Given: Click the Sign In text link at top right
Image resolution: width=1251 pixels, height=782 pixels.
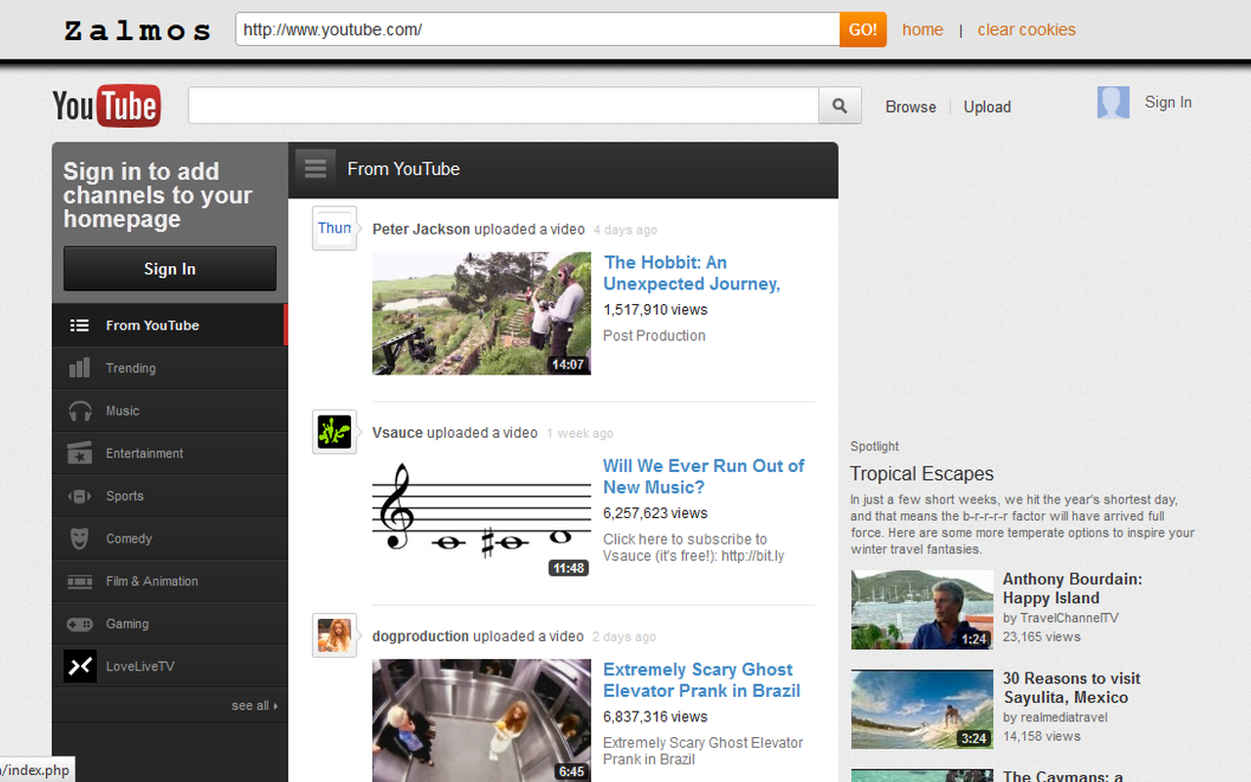Looking at the screenshot, I should (x=1168, y=102).
